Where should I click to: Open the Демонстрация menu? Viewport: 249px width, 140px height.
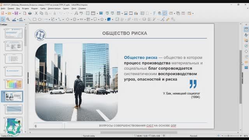(x=54, y=9)
